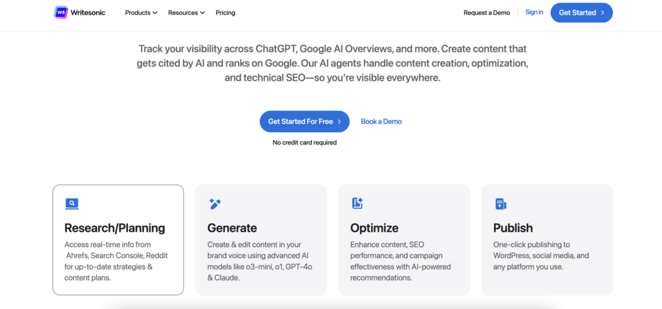
Task: Click the Writesonic brand name text
Action: point(88,13)
